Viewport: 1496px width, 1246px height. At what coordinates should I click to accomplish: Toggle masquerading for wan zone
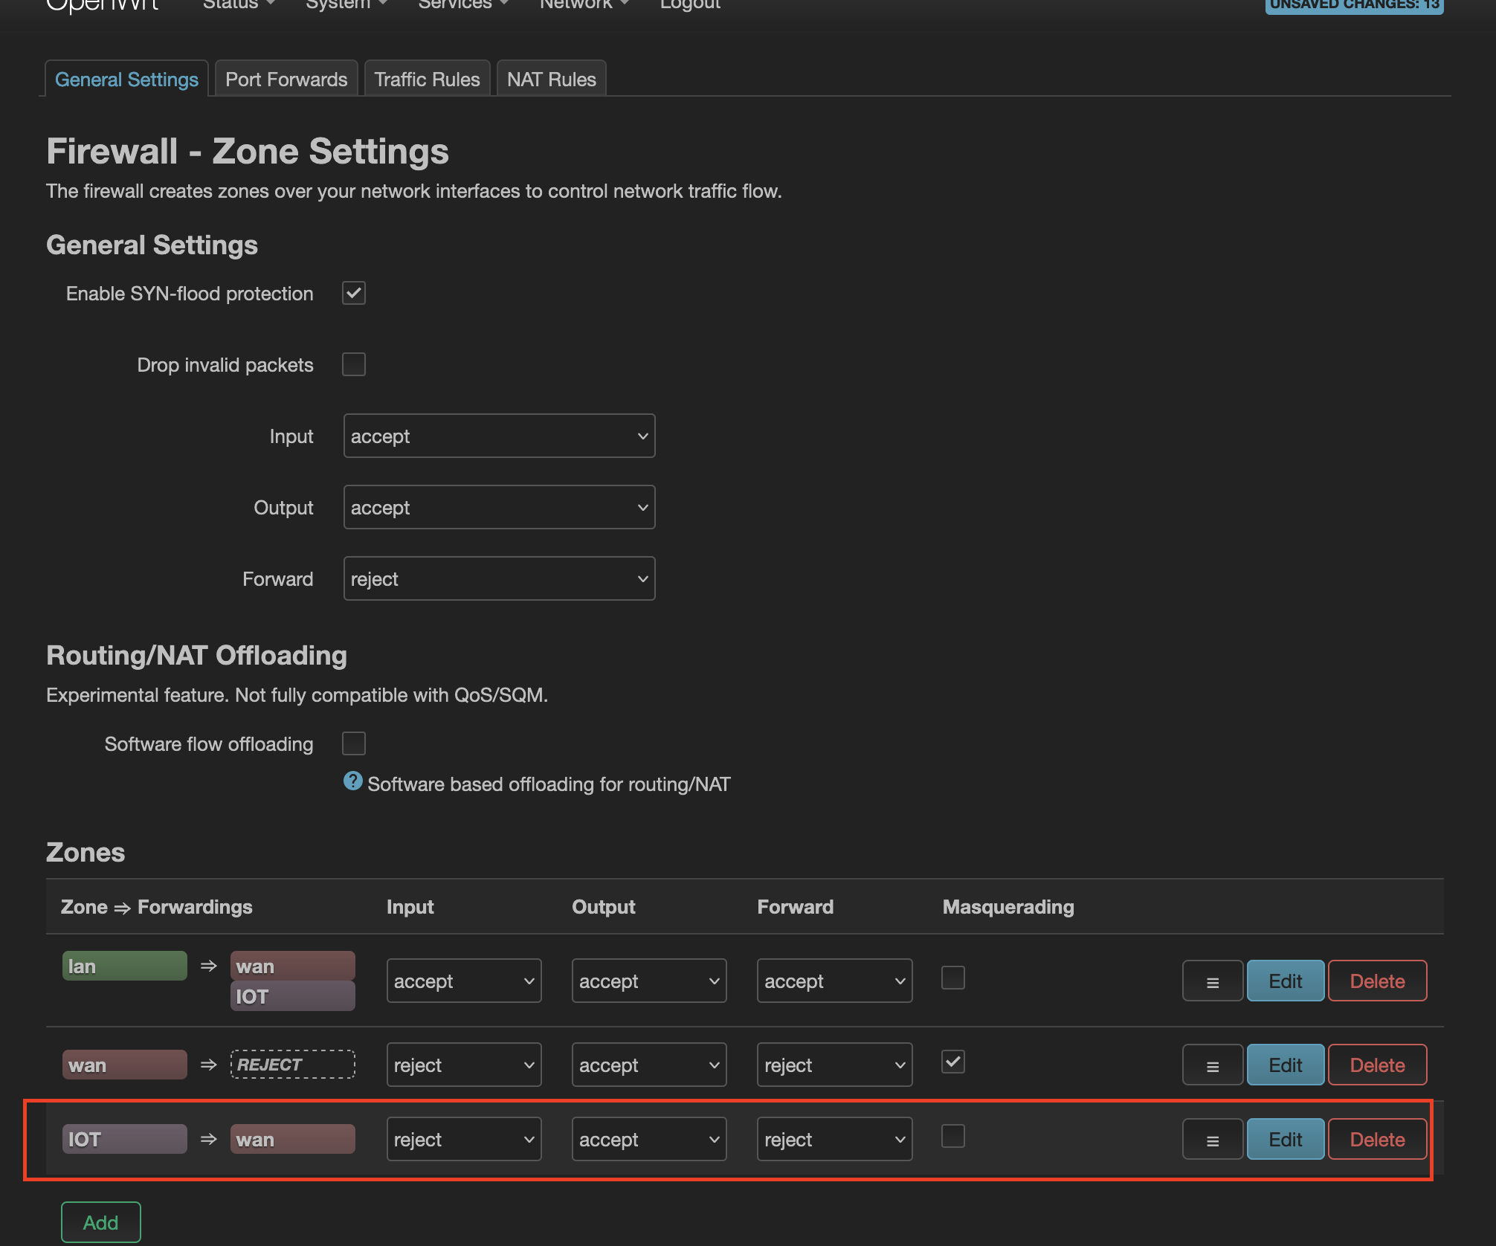click(953, 1062)
